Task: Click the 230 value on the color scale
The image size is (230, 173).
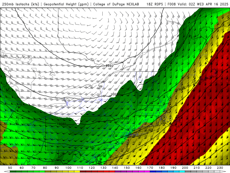Action: tap(220, 168)
